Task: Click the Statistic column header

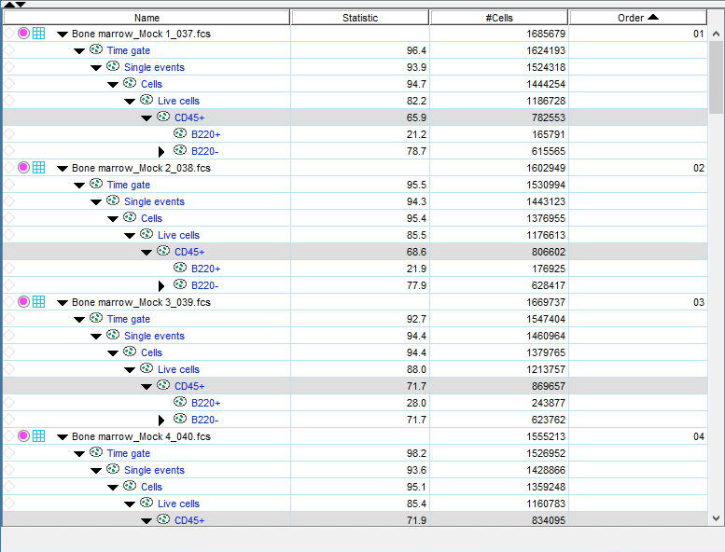Action: (360, 18)
